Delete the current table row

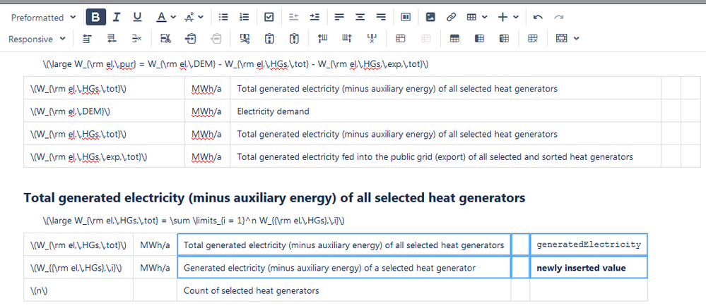click(136, 39)
